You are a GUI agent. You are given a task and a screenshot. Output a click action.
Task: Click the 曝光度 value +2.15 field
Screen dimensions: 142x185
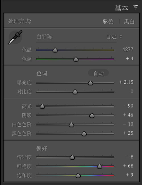coord(126,82)
